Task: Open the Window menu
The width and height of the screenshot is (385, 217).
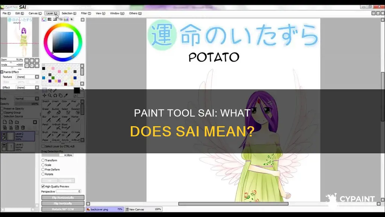Action: click(117, 13)
